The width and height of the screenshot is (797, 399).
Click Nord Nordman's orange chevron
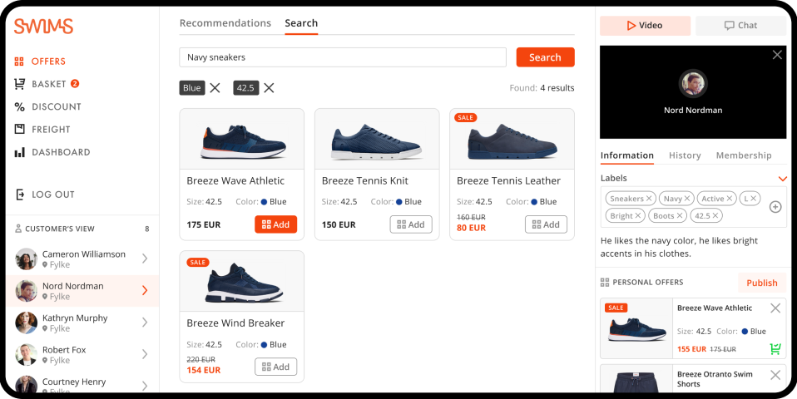[145, 290]
